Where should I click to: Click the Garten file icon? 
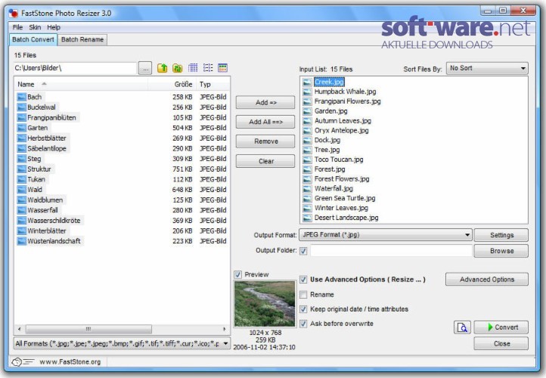pyautogui.click(x=22, y=128)
